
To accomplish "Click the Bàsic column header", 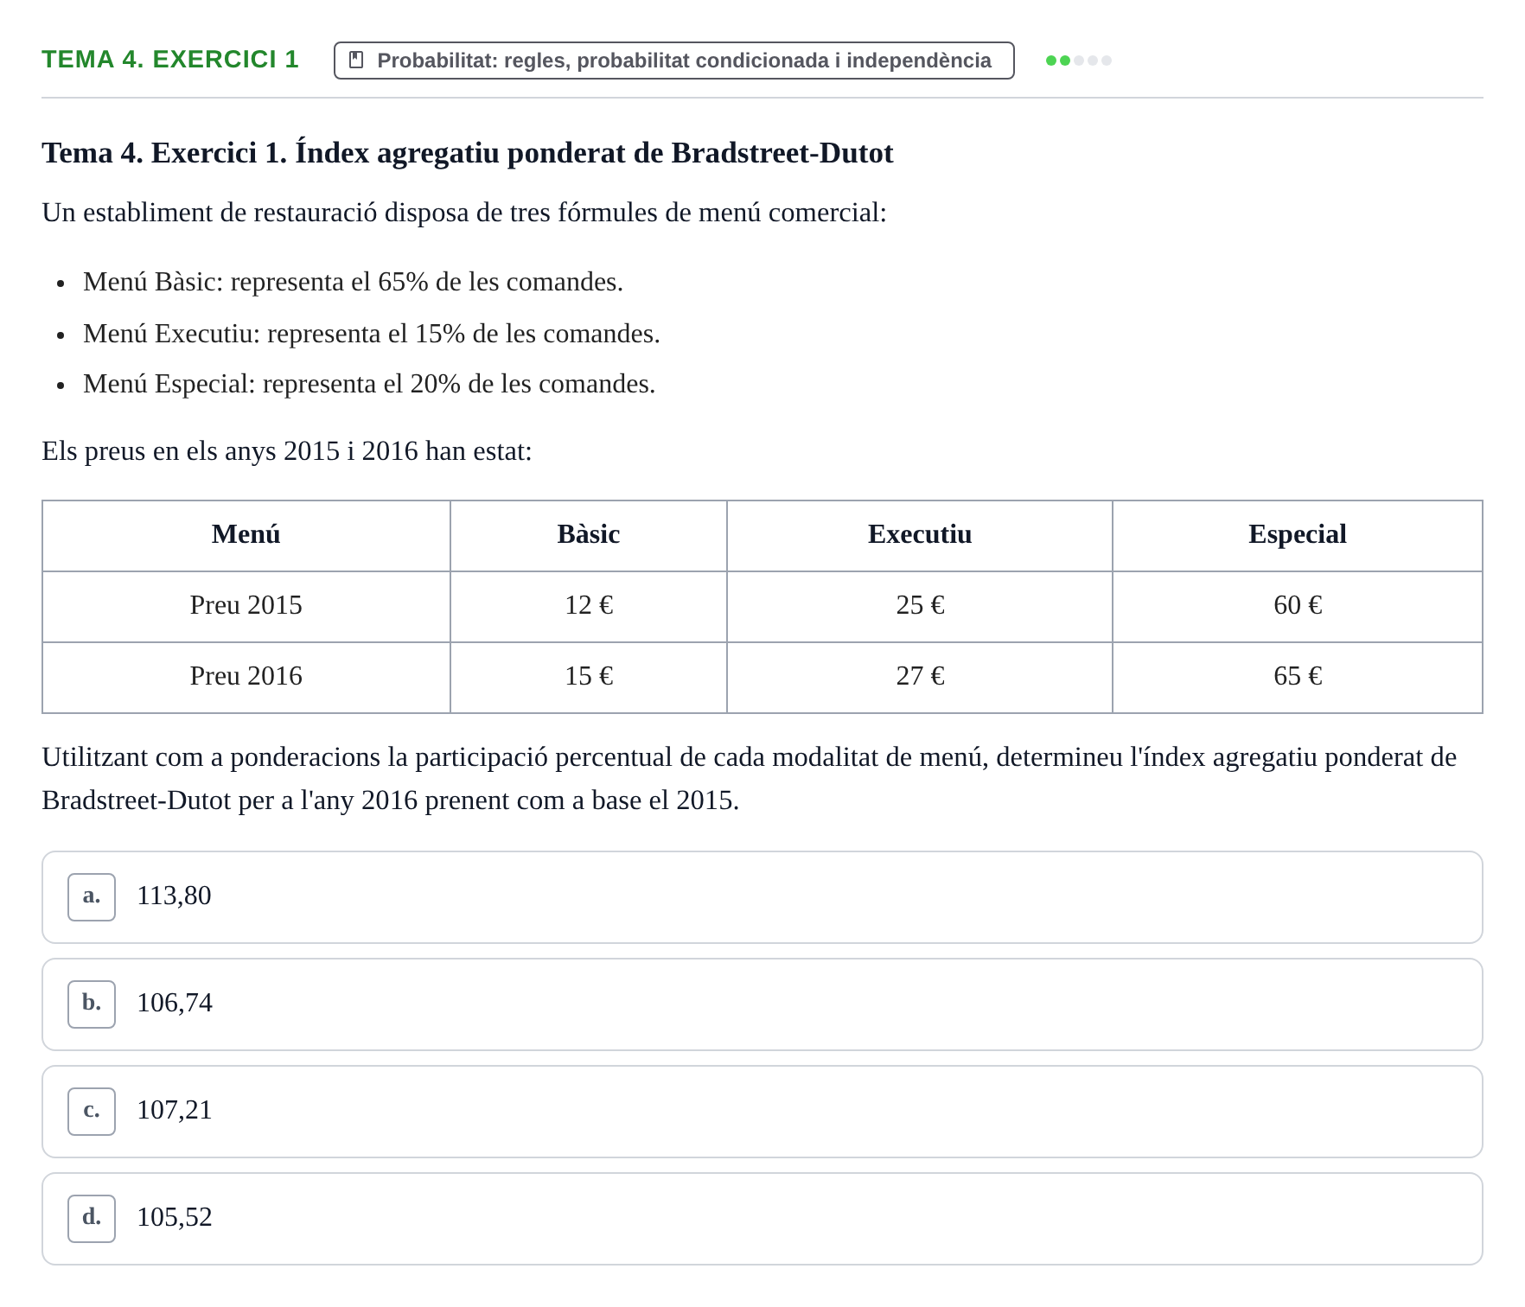I will point(589,535).
